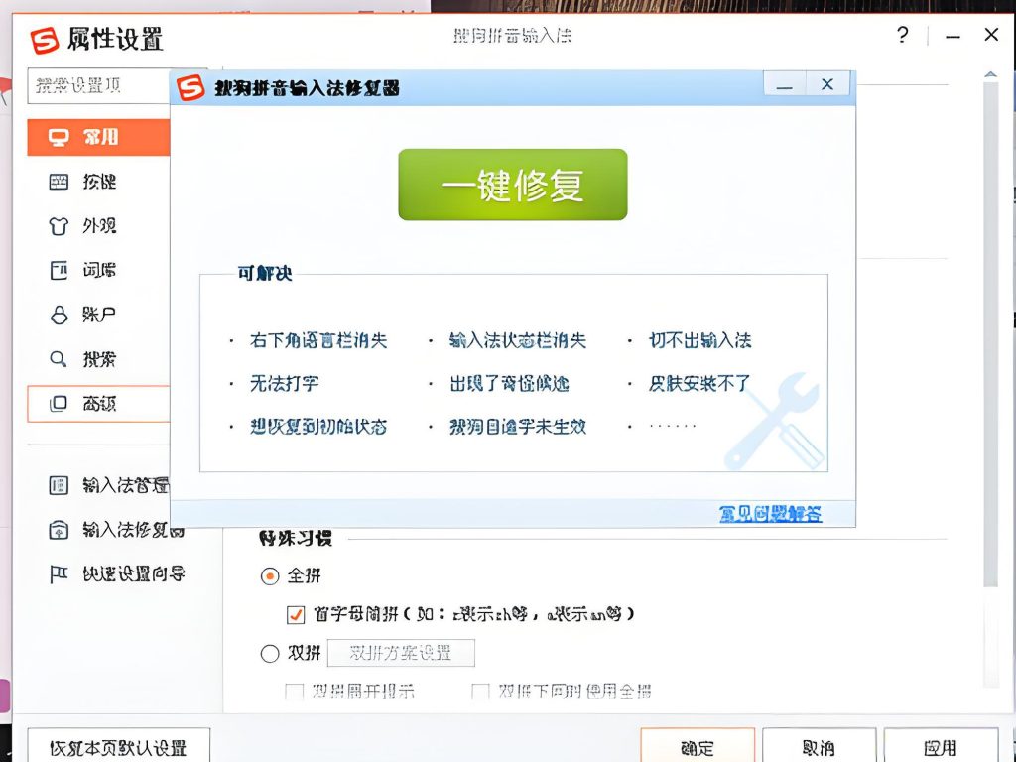
Task: Click inside the 搜索设置项 search field
Action: [x=94, y=85]
